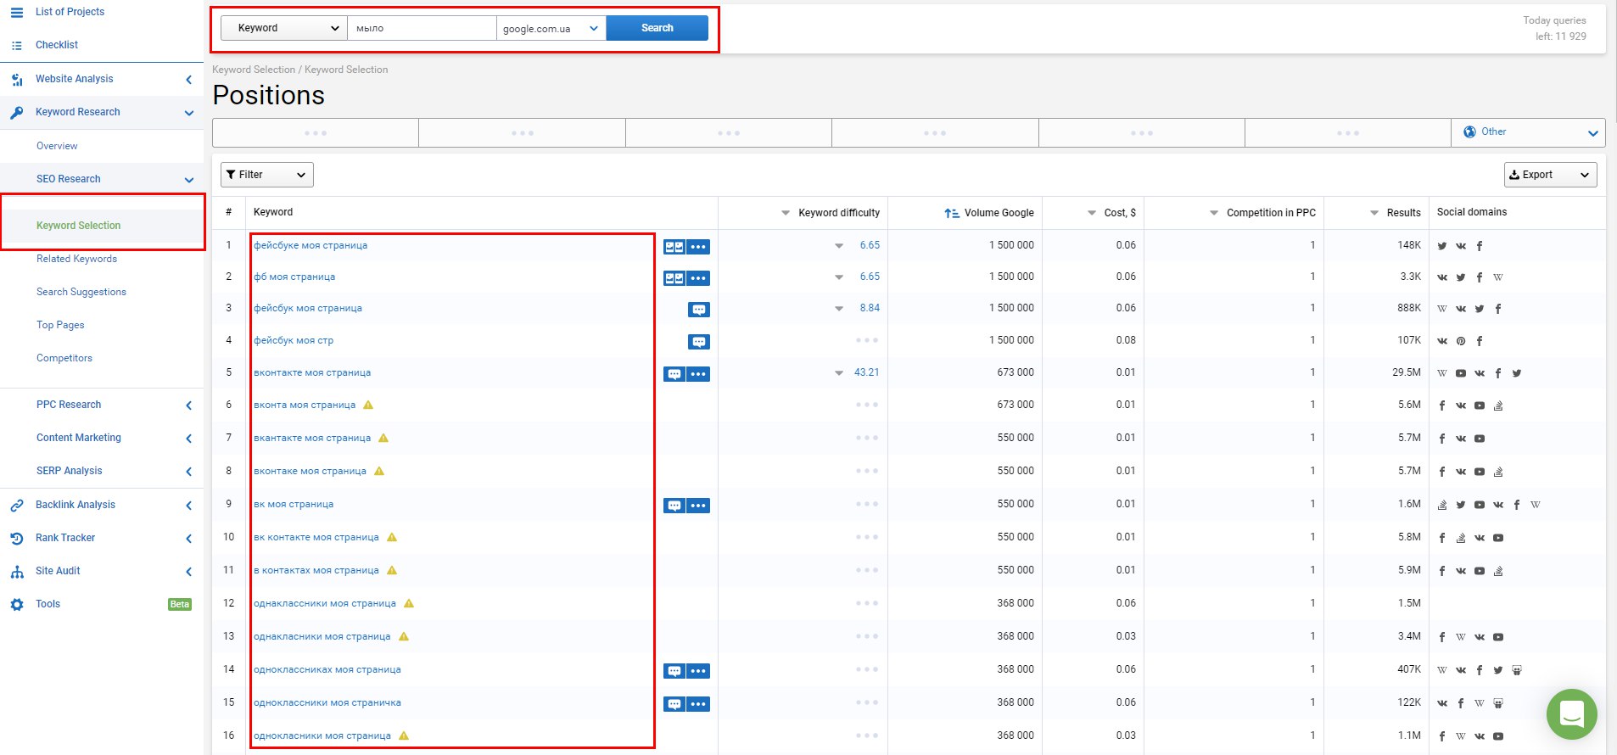Select Overview in the sidebar

click(57, 146)
